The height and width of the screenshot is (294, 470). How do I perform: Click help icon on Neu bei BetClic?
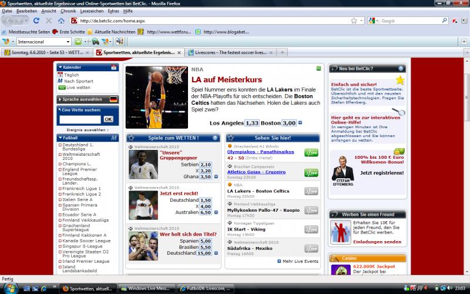(x=401, y=69)
